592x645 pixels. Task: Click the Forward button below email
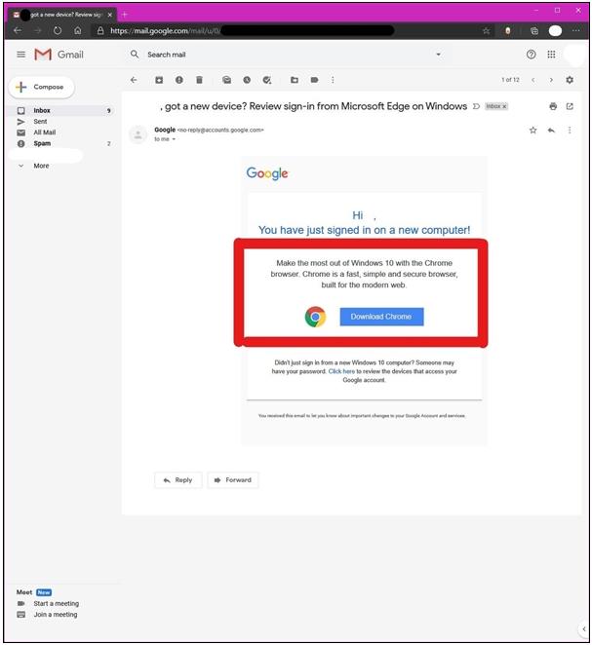(x=233, y=480)
